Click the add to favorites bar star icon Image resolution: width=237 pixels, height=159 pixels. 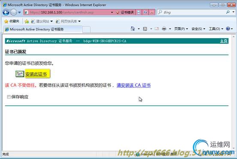(27, 21)
